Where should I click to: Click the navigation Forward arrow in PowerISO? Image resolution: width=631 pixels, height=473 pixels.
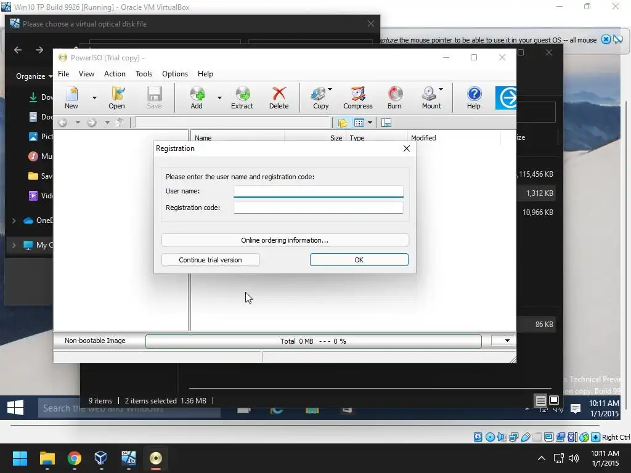(92, 123)
